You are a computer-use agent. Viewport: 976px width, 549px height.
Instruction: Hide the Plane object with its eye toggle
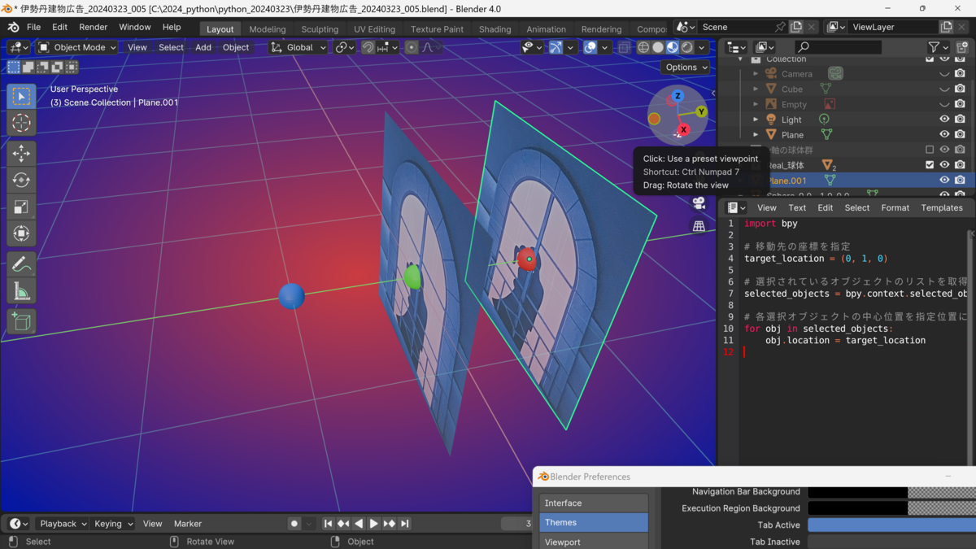click(x=943, y=133)
